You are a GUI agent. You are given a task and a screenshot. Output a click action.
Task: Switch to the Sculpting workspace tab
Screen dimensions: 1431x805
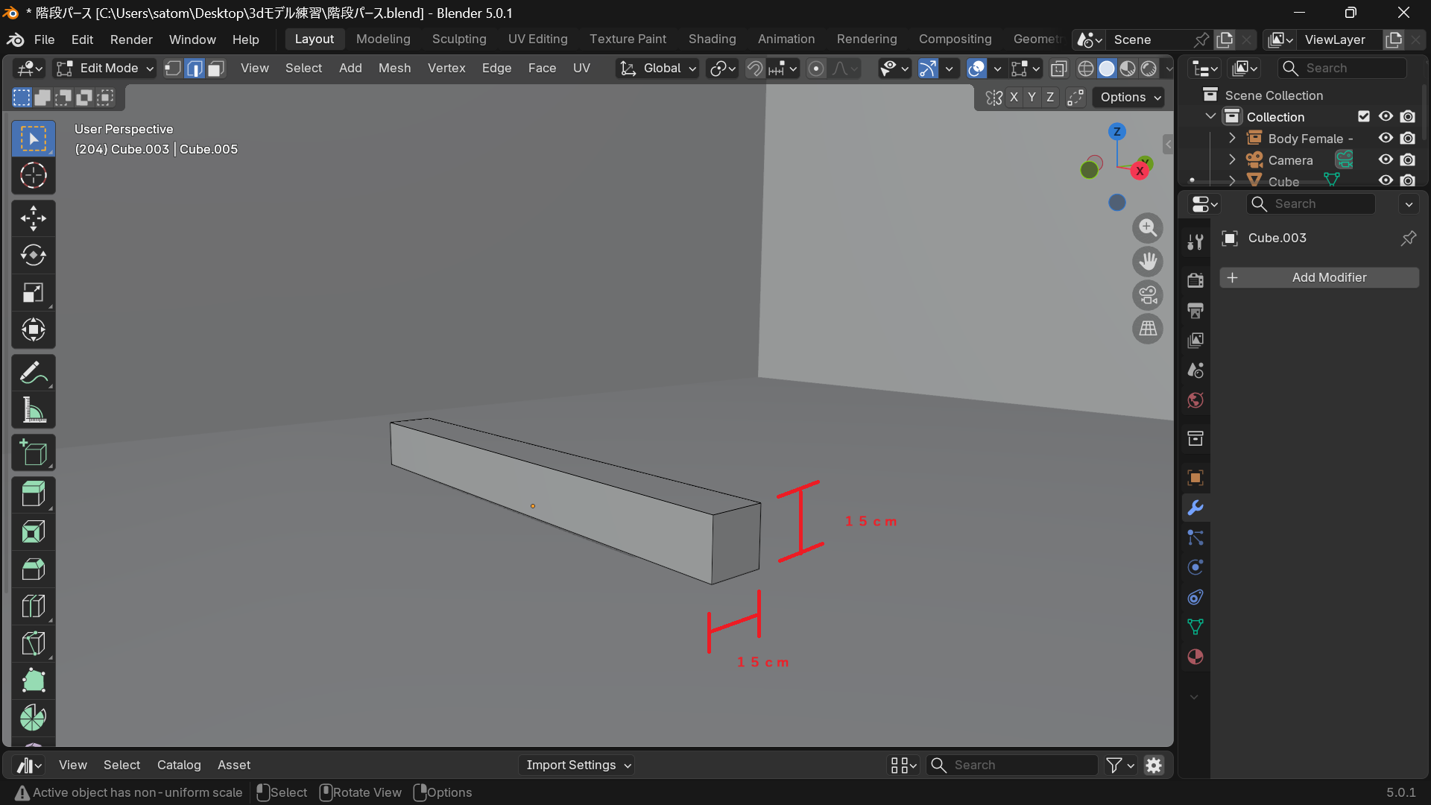coord(459,39)
